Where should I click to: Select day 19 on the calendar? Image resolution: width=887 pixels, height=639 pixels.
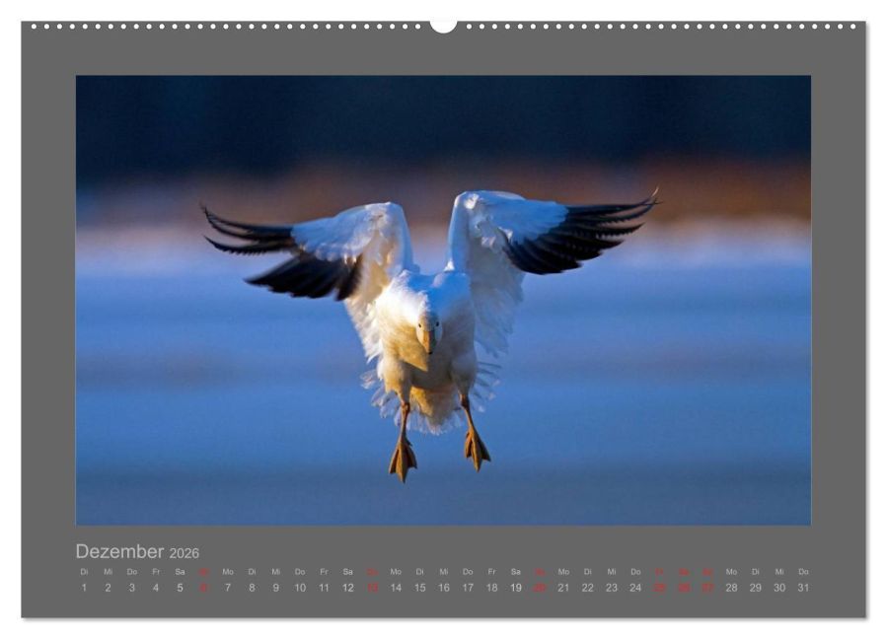516,588
